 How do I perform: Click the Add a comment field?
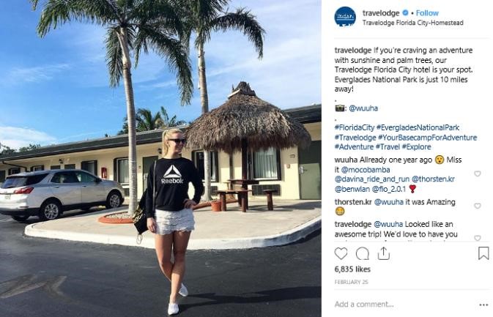404,304
